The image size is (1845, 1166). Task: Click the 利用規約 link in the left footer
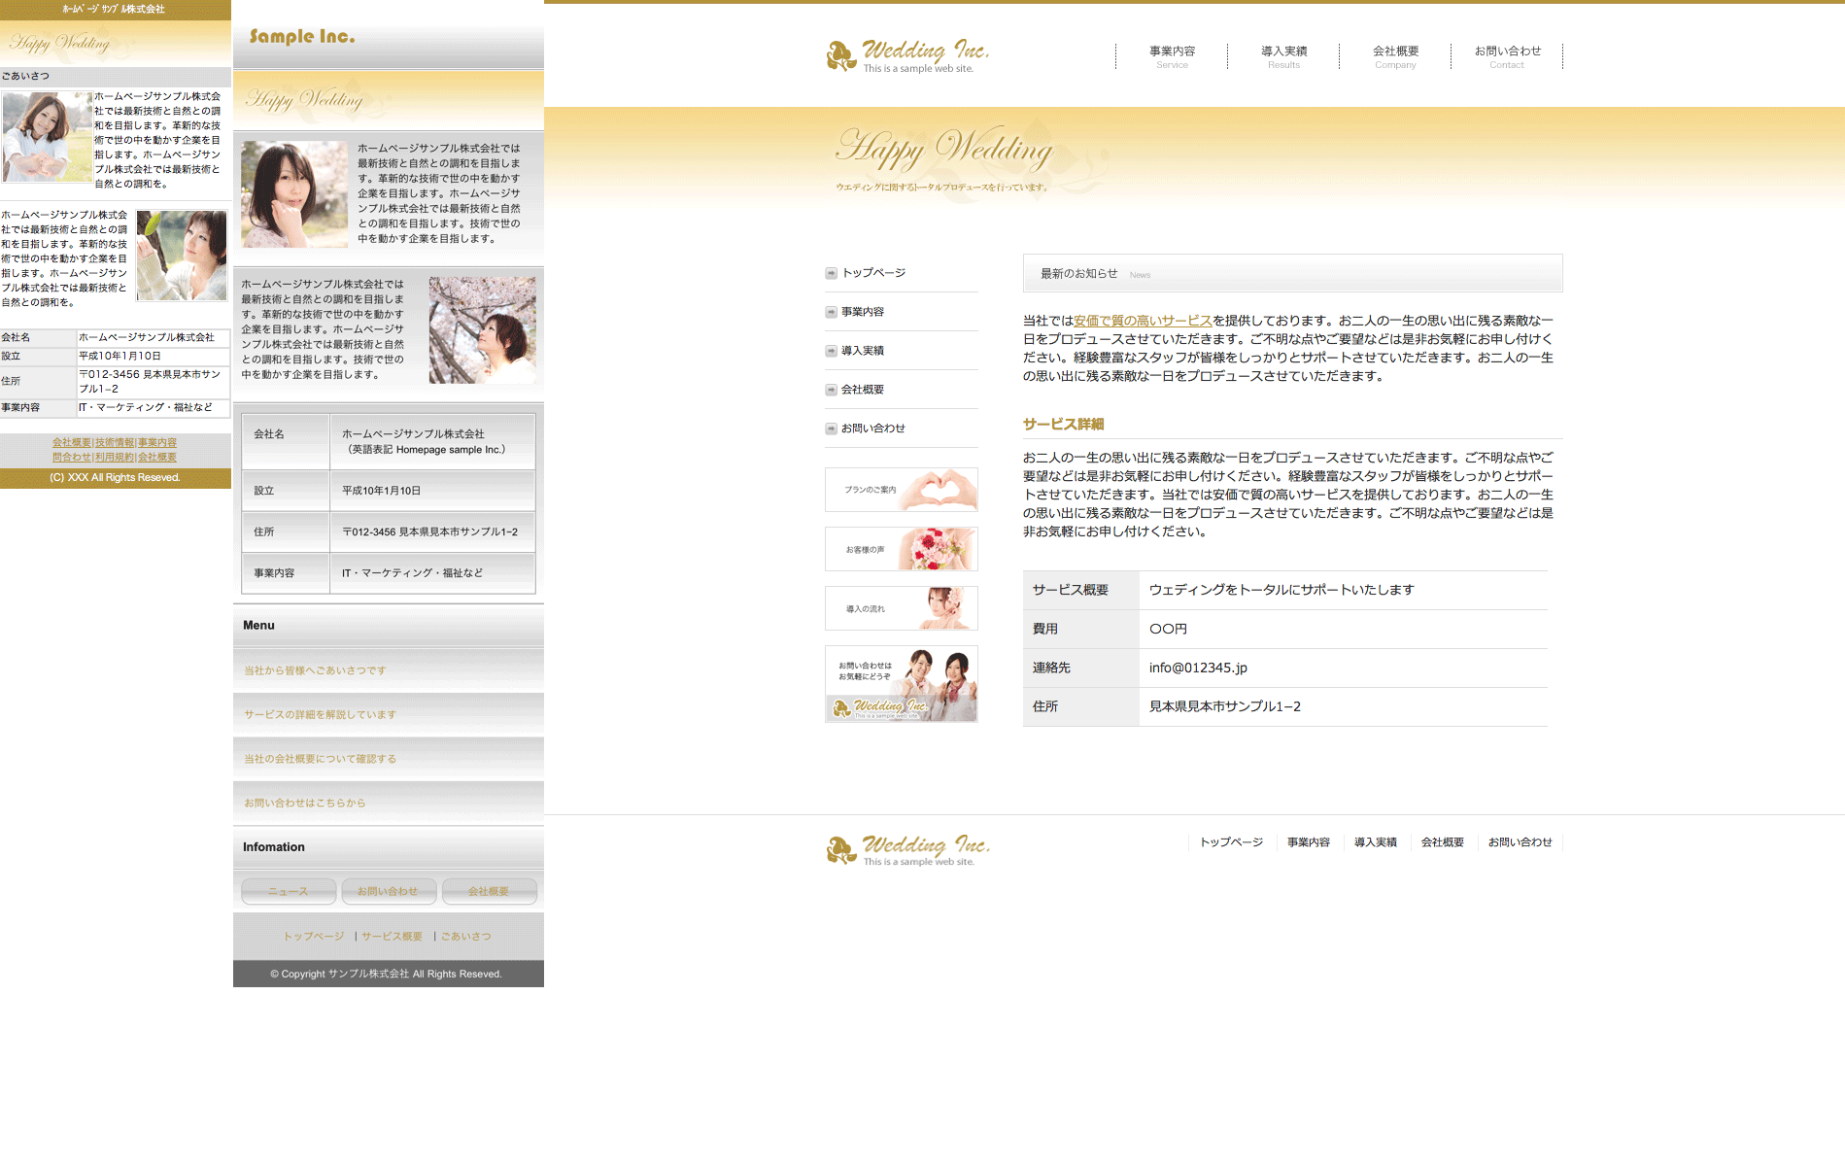pyautogui.click(x=115, y=457)
